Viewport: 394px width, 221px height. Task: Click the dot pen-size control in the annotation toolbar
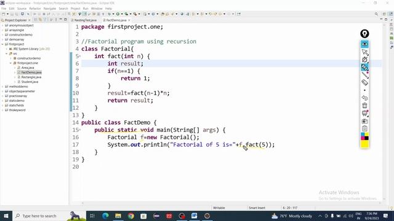click(364, 90)
